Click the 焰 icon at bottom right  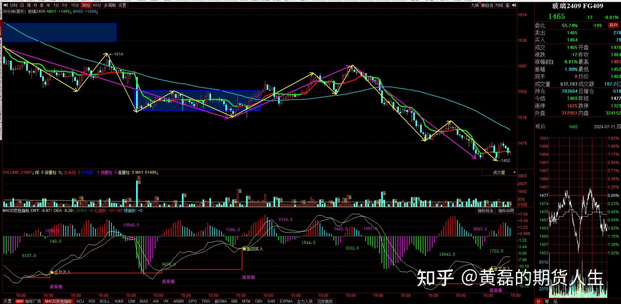coord(556,301)
